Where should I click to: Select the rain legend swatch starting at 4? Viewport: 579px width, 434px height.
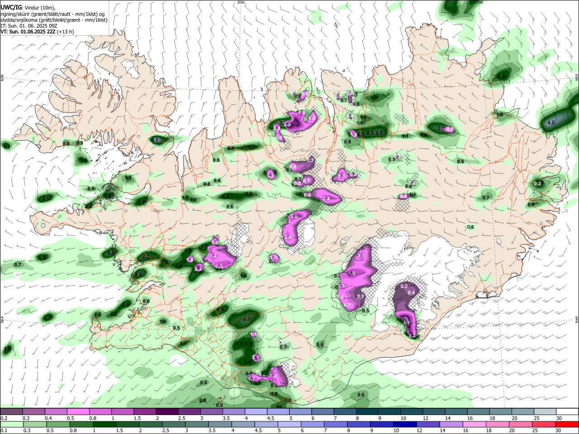click(x=243, y=425)
